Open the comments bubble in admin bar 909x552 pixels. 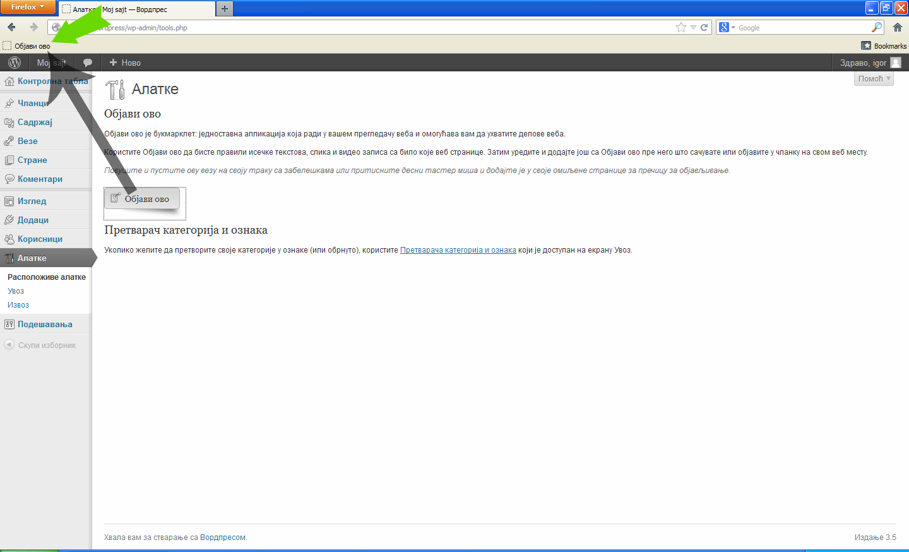(x=88, y=63)
